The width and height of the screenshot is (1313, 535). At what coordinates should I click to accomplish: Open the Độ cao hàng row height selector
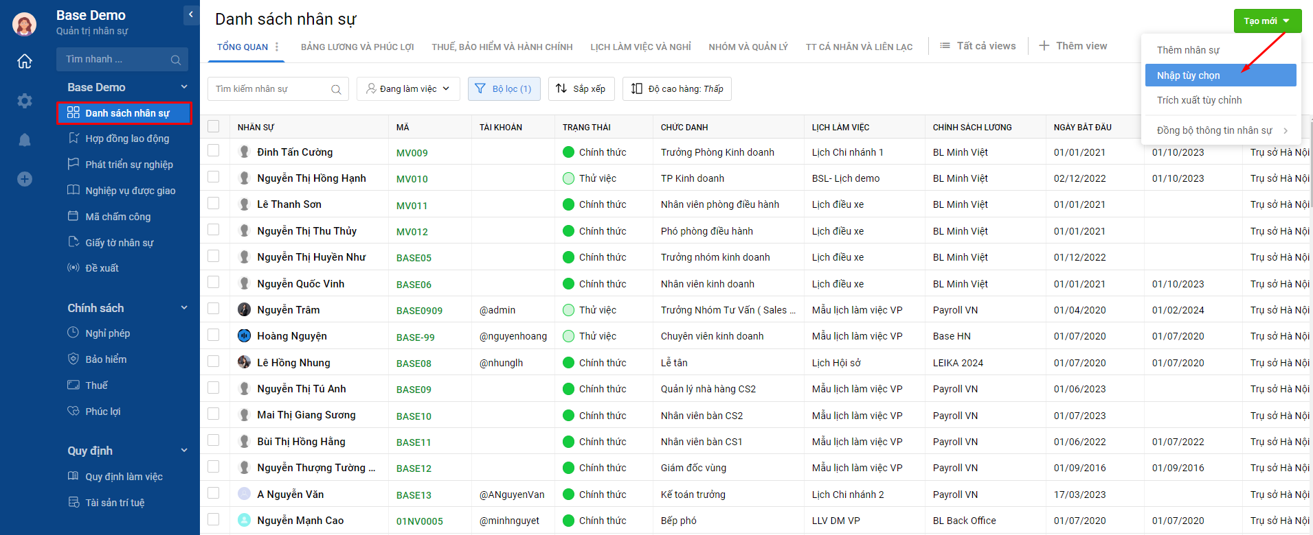677,88
